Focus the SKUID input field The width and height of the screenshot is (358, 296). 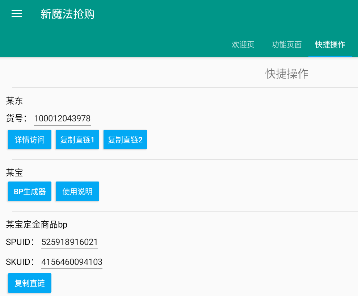tap(72, 262)
